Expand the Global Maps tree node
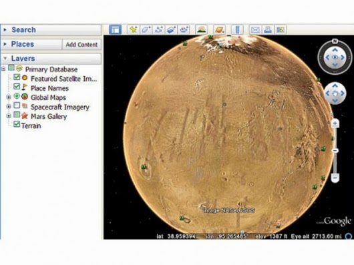This screenshot has width=354, height=265. [9, 97]
